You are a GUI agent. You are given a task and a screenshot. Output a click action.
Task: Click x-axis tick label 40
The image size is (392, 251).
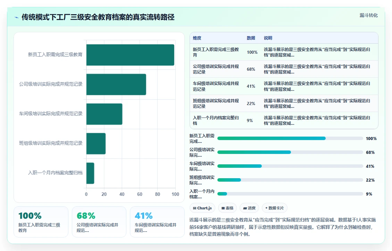(122, 194)
